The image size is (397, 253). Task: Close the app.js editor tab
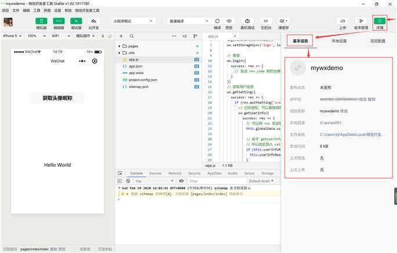point(234,36)
